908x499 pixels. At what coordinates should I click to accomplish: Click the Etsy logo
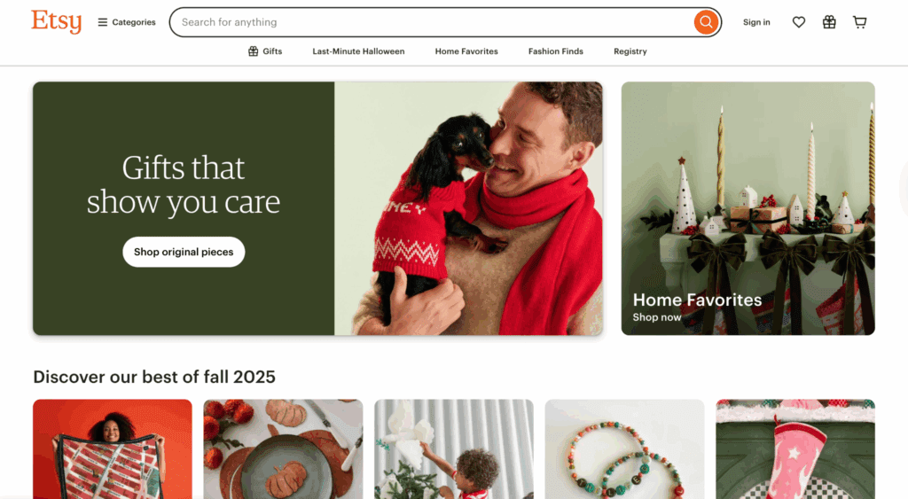pos(56,22)
